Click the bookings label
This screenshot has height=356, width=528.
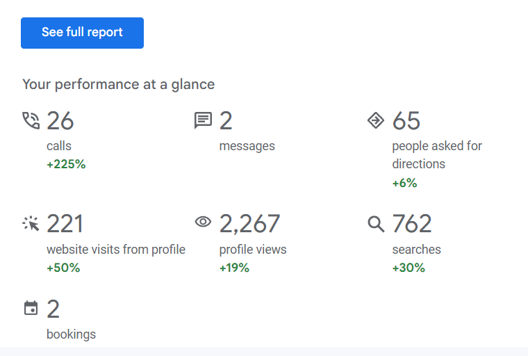pos(71,334)
